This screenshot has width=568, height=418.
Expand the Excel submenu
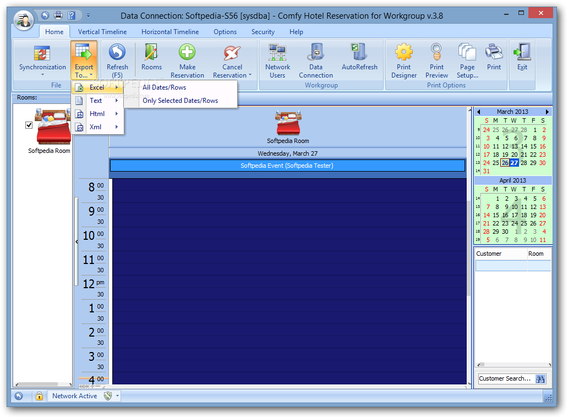pos(97,87)
